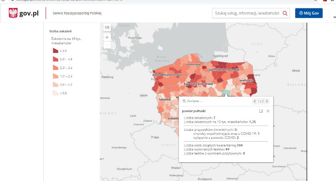Click the pomorskie region label on map

click(x=193, y=64)
